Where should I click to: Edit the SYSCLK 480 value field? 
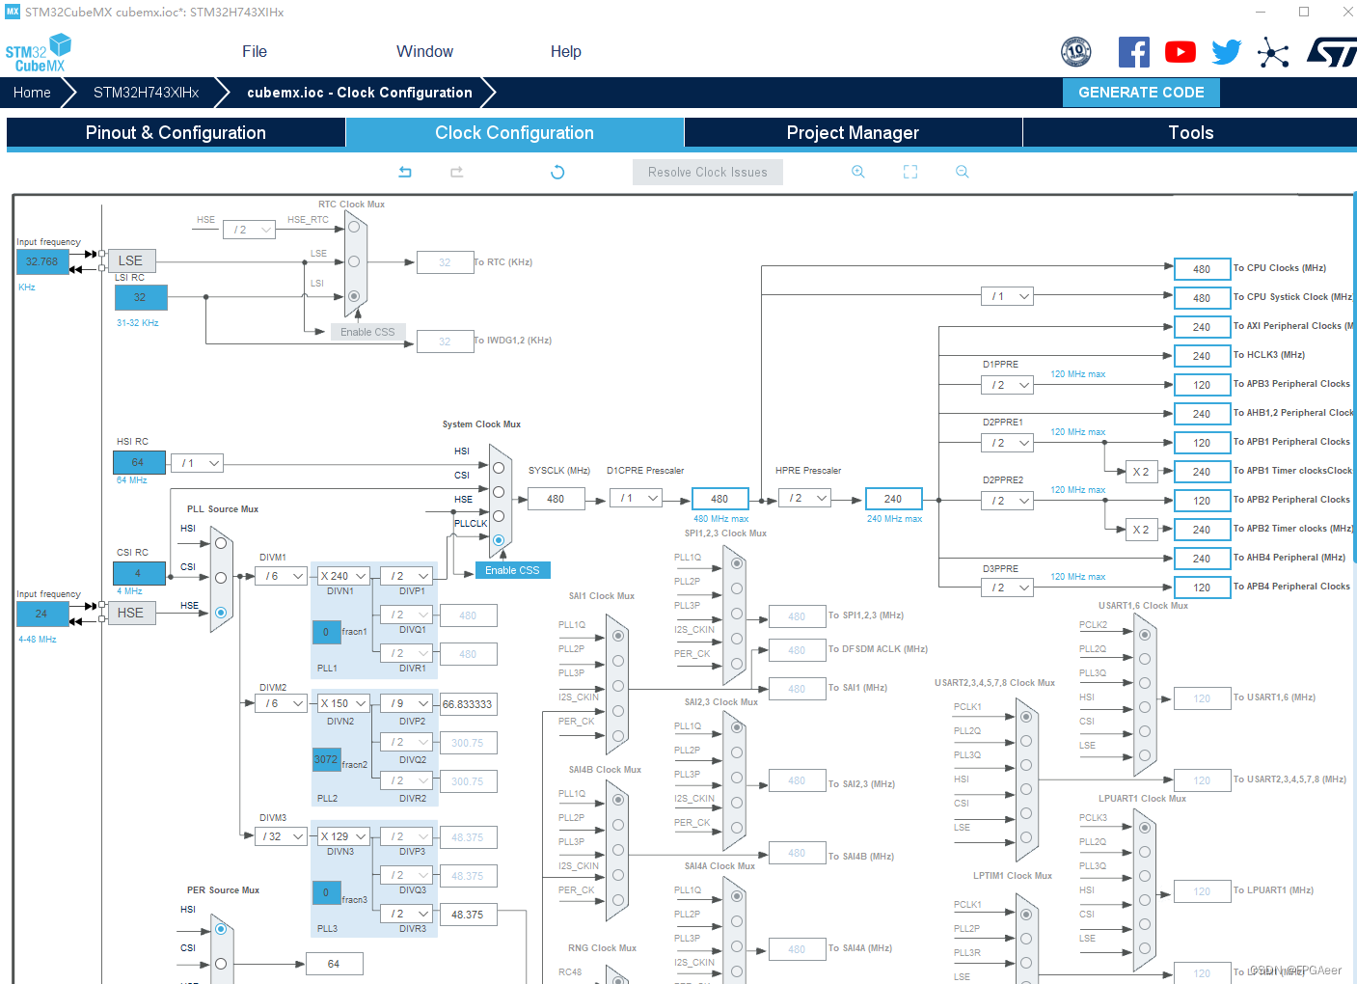[556, 499]
